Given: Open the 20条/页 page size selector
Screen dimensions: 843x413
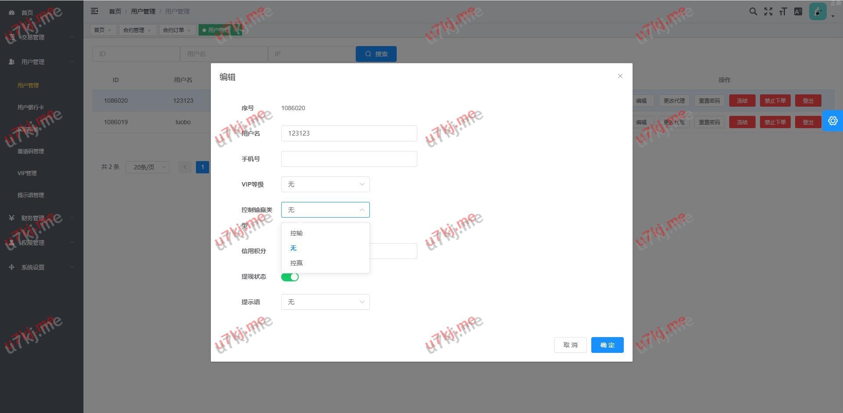Looking at the screenshot, I should 148,167.
